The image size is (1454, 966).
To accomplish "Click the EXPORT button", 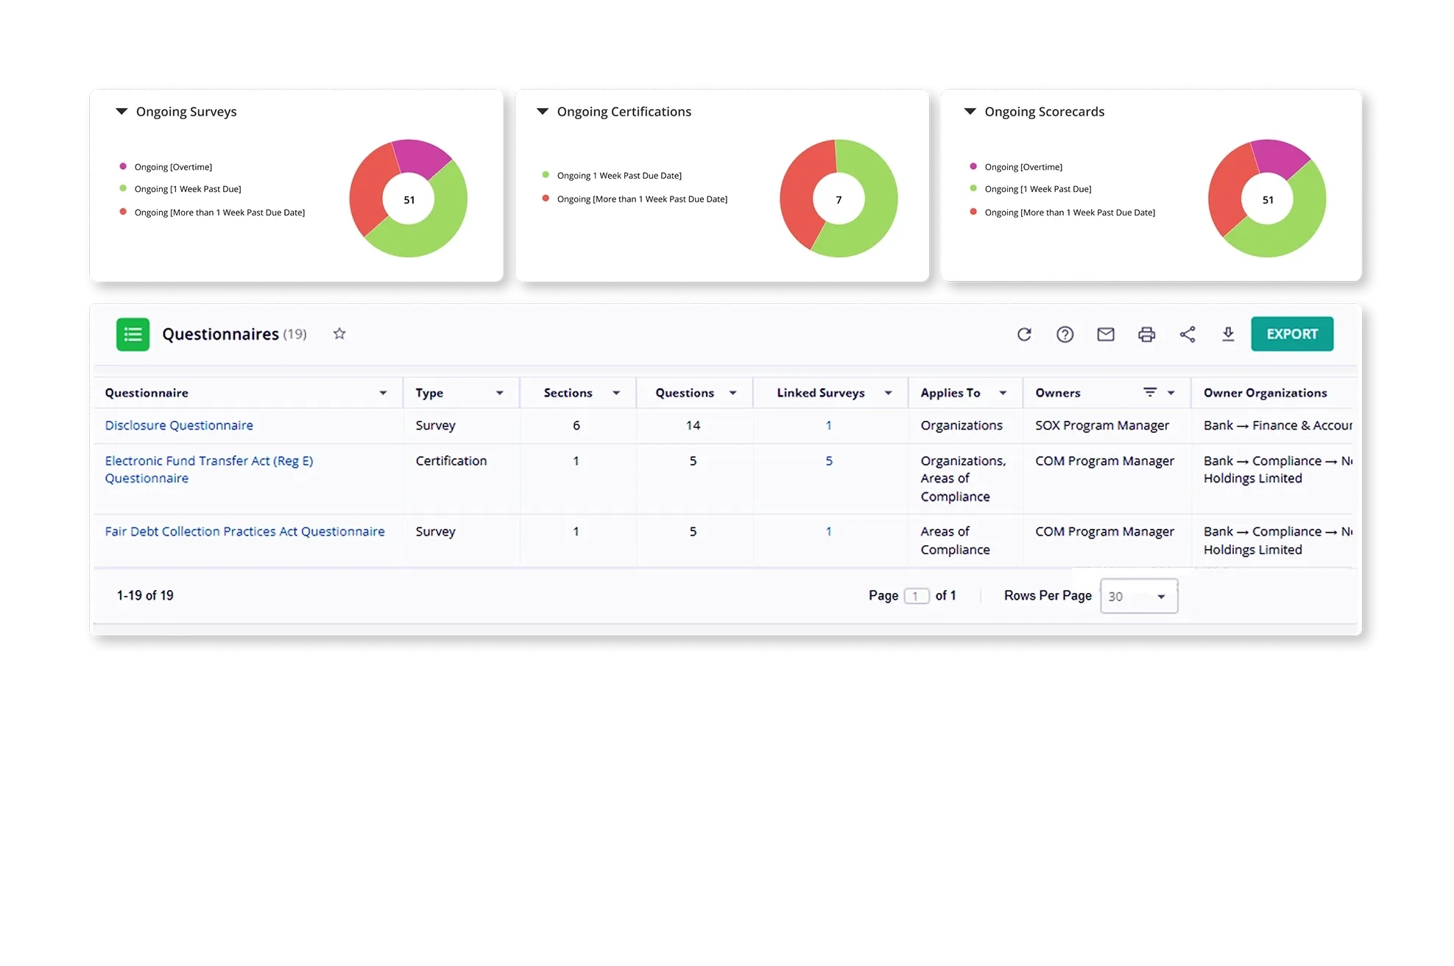I will [1292, 334].
